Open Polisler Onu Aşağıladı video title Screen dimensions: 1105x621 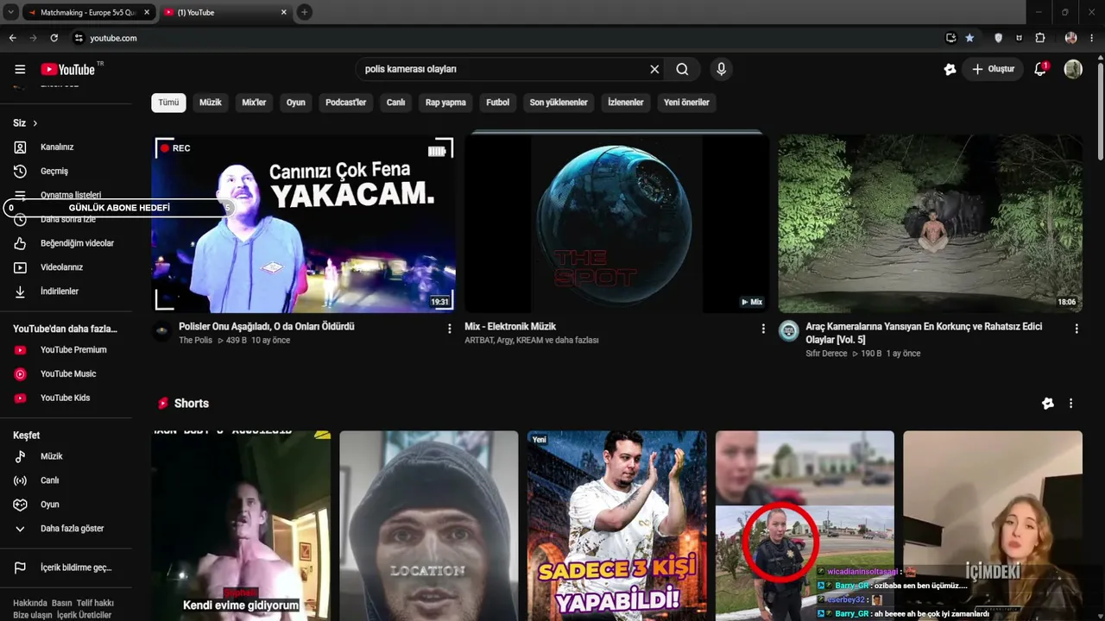tap(266, 327)
